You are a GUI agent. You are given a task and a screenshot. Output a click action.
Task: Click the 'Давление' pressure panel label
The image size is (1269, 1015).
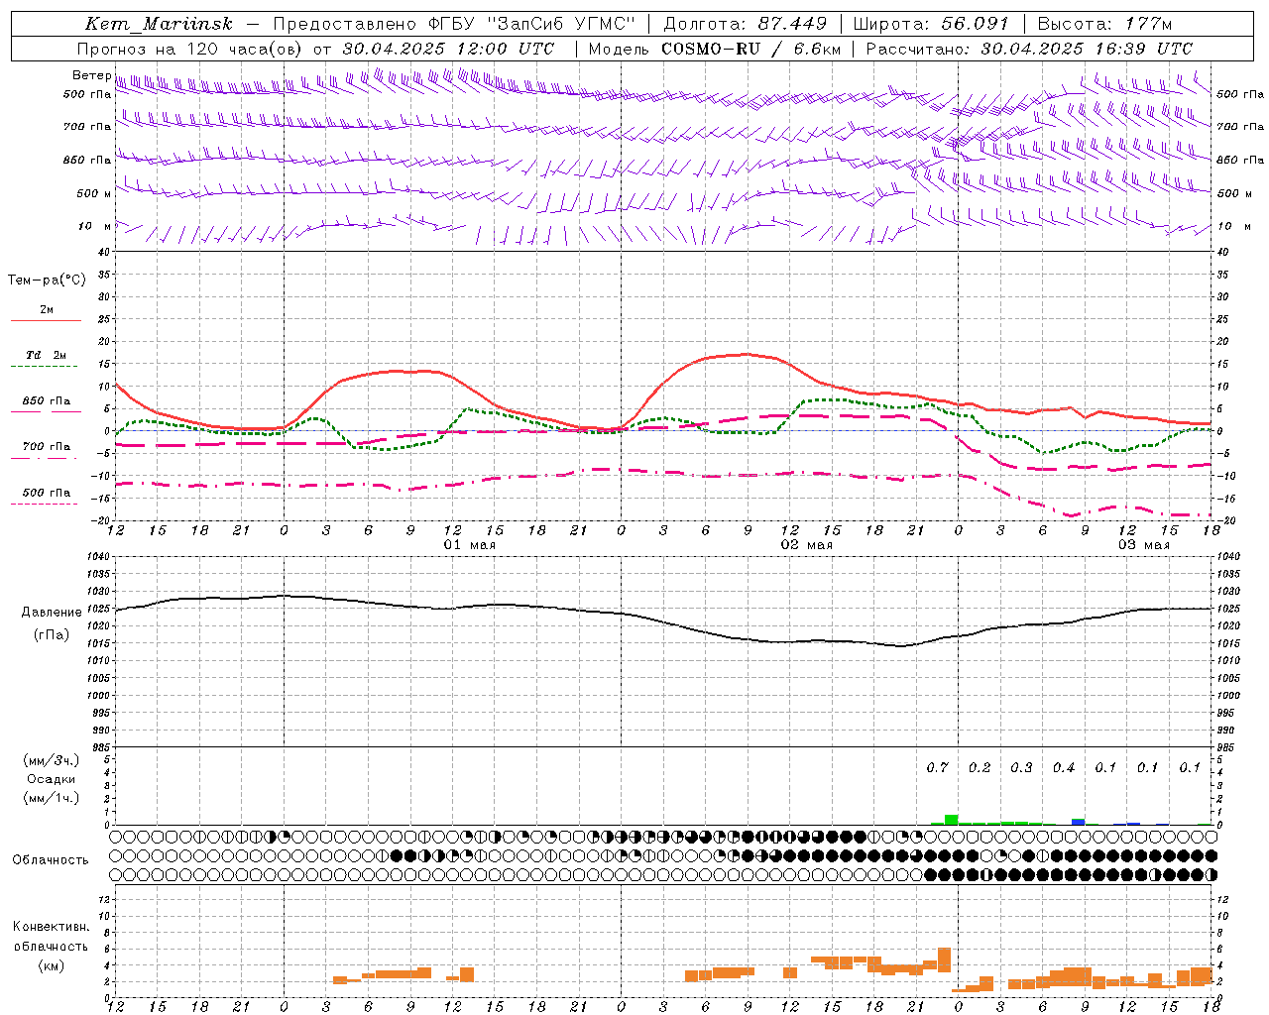52,613
